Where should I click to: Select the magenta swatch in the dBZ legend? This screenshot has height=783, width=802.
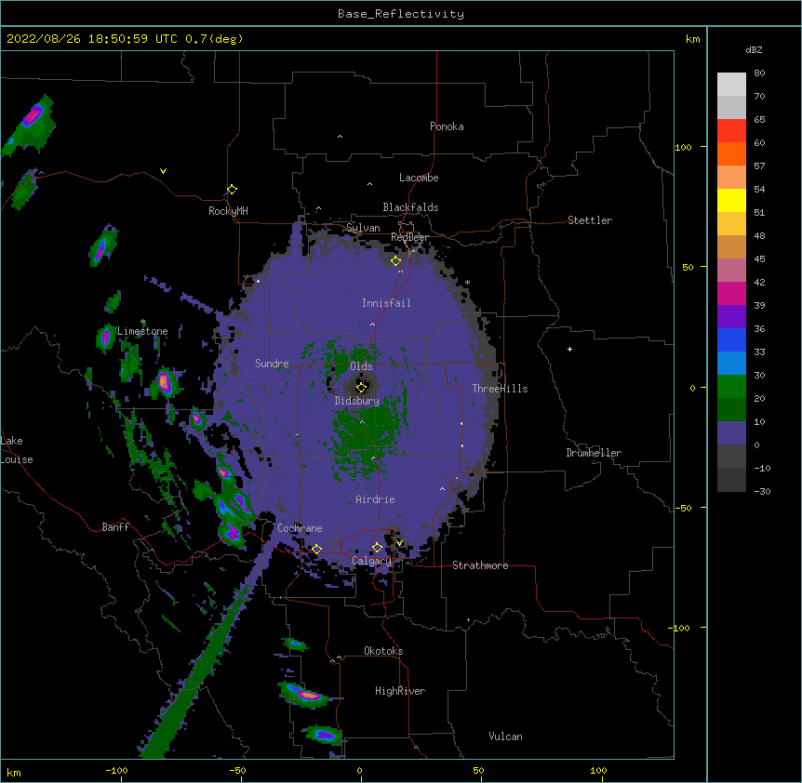coord(731,293)
